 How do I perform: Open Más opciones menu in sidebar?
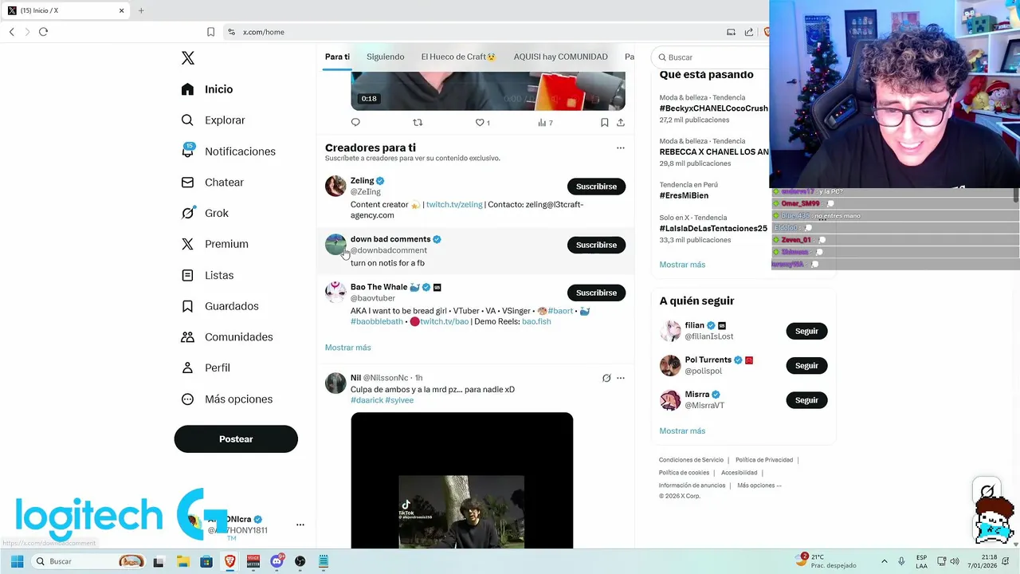click(x=227, y=399)
